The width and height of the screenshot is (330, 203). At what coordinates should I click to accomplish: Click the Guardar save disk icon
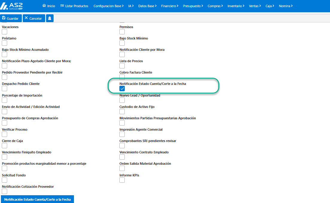pyautogui.click(x=4, y=18)
